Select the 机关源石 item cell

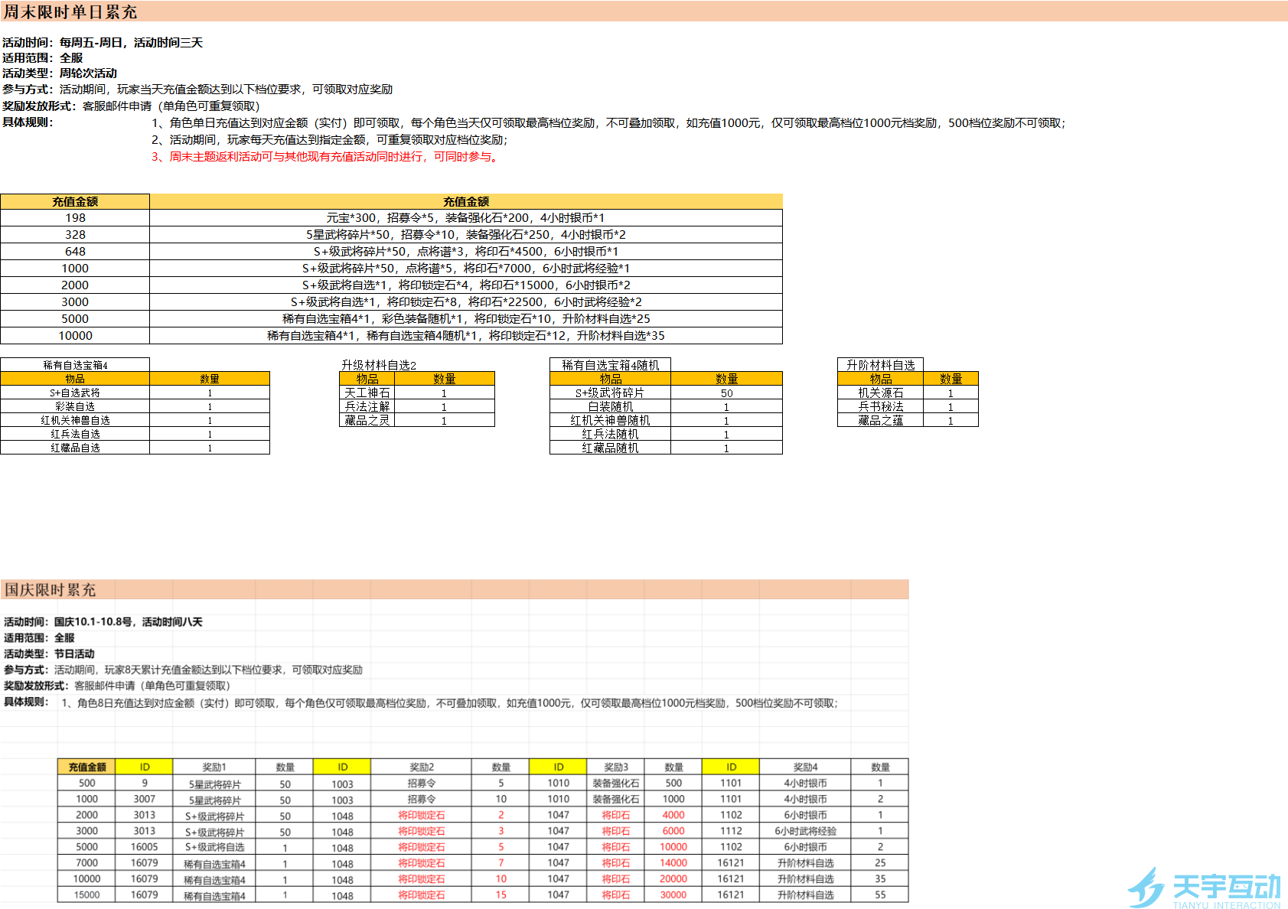point(880,393)
